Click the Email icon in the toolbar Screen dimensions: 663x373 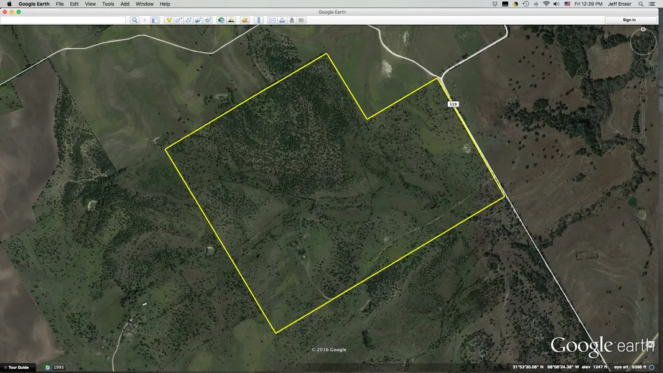272,20
